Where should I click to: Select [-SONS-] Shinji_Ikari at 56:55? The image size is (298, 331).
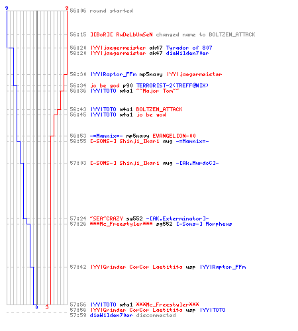tap(124, 141)
